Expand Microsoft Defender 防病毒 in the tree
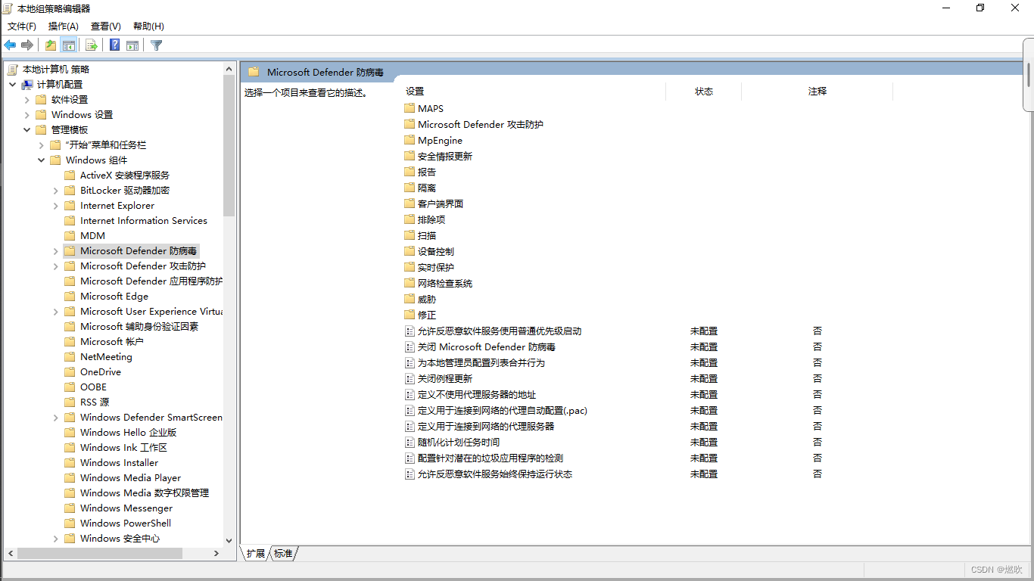This screenshot has height=581, width=1034. [56, 250]
